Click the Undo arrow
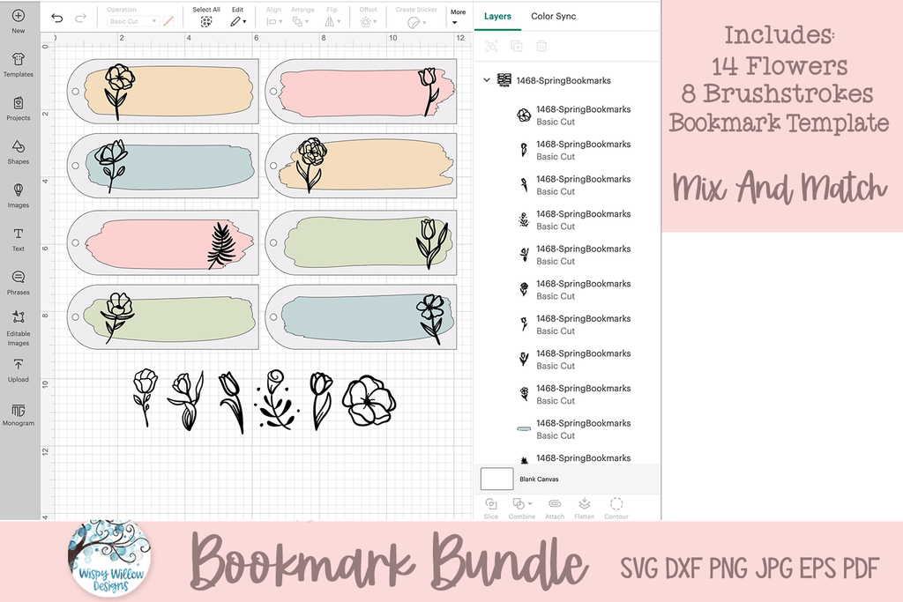This screenshot has width=903, height=602. tap(57, 19)
